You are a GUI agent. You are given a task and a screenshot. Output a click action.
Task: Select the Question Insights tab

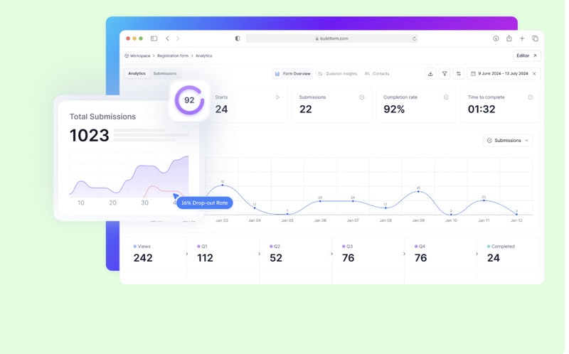tap(338, 73)
